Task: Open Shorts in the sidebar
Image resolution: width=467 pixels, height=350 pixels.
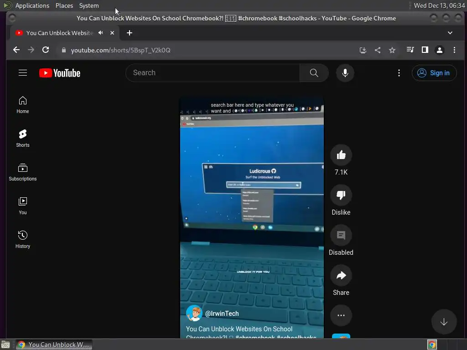Action: pos(23,139)
